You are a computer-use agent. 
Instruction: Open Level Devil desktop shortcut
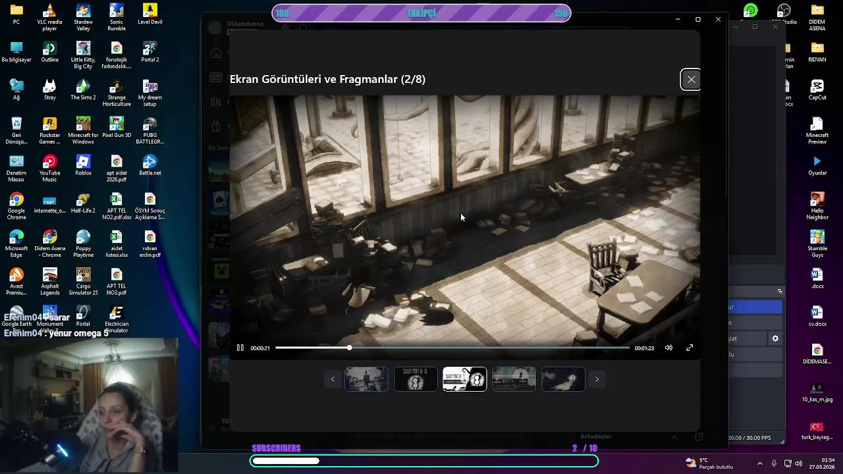tap(150, 13)
